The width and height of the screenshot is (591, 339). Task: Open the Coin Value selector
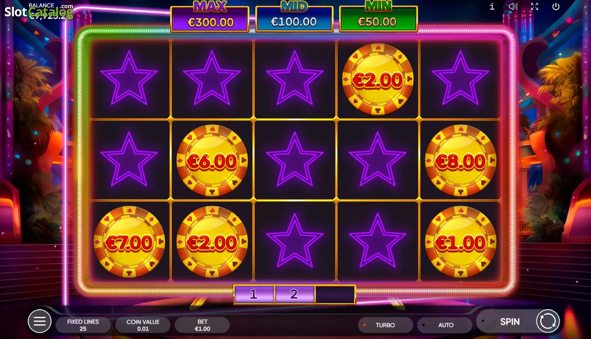coord(143,325)
